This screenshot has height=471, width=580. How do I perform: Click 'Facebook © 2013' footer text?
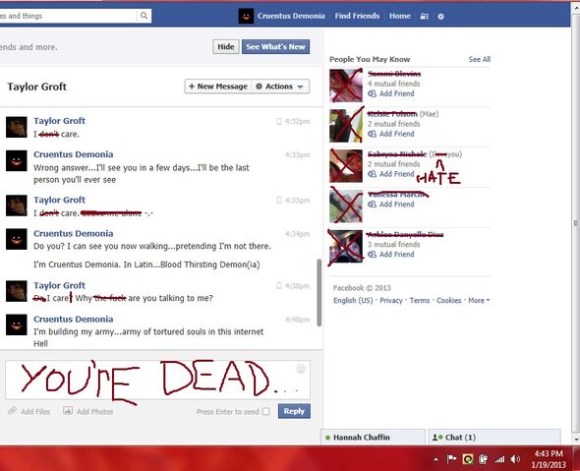click(x=362, y=288)
